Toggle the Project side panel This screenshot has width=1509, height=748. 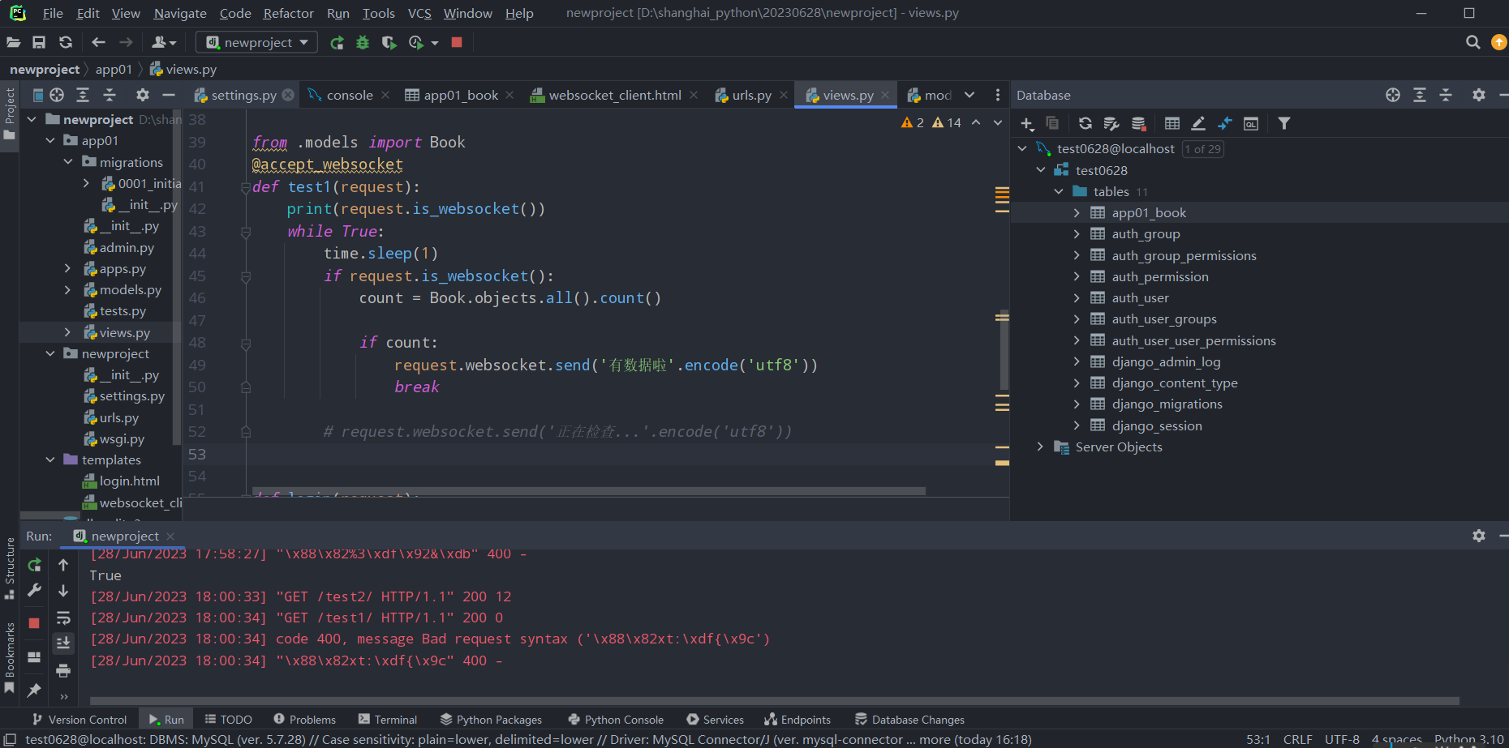(x=10, y=113)
